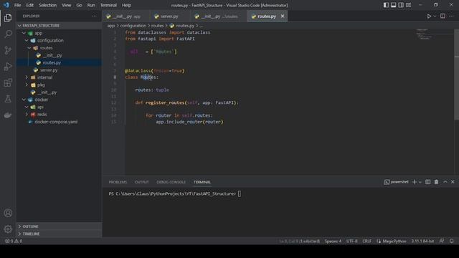The width and height of the screenshot is (459, 258).
Task: Maximize the terminal panel size chevron
Action: 445,182
